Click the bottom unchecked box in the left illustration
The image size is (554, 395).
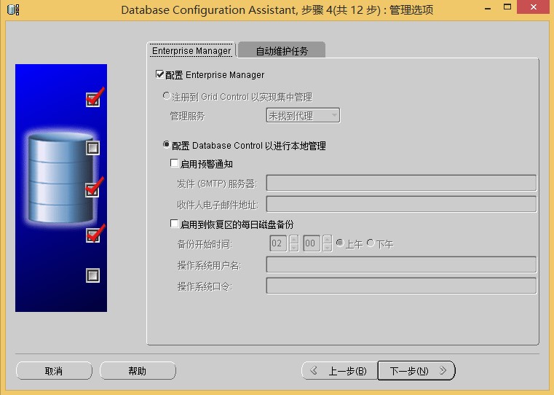click(x=92, y=275)
